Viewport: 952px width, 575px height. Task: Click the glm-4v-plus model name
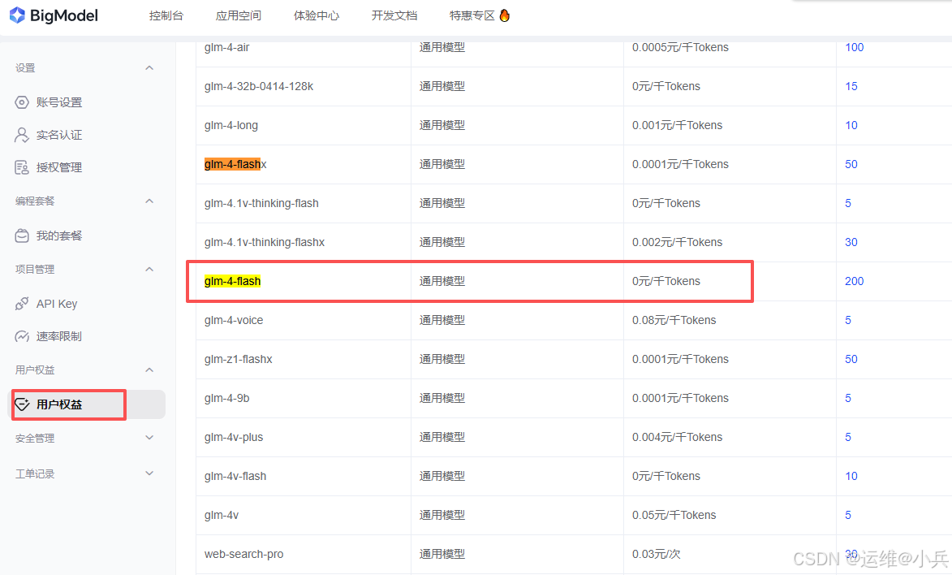click(234, 437)
